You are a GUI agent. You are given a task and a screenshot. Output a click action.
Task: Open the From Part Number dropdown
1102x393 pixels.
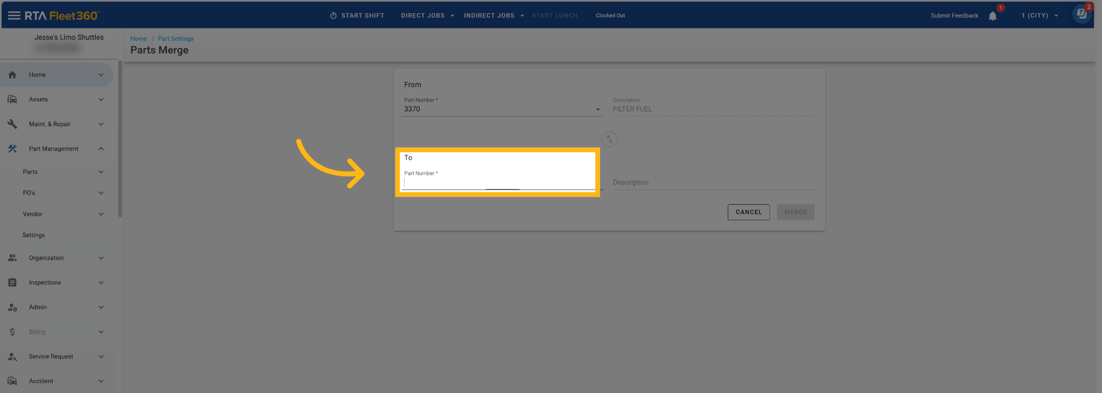click(597, 110)
